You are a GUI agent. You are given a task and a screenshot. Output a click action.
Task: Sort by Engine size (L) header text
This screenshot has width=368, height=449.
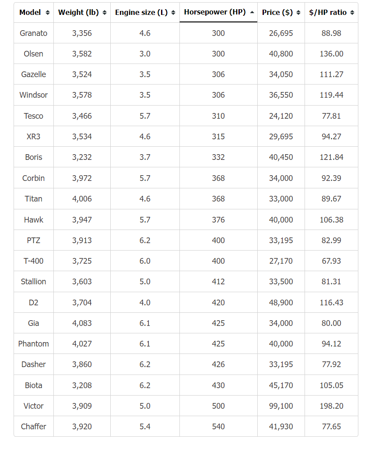coord(141,12)
